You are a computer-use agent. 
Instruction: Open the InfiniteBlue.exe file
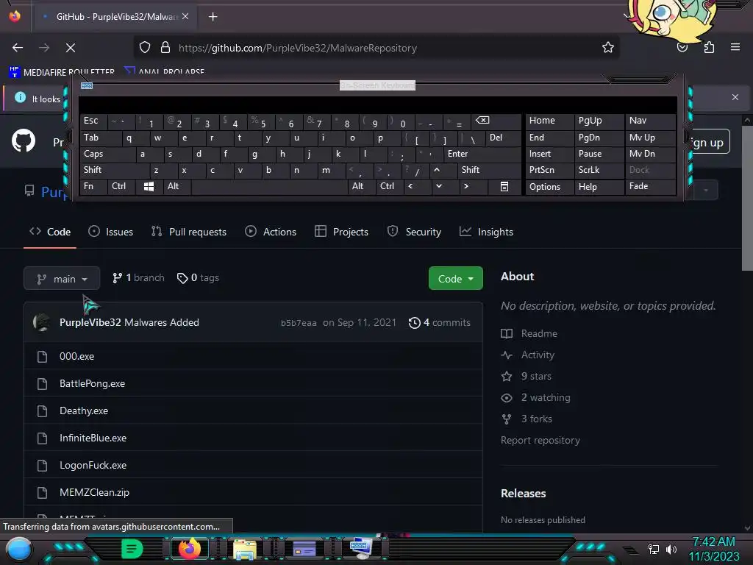[93, 438]
